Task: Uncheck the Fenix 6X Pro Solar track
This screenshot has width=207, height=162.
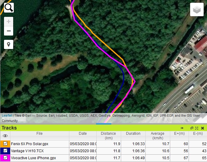Action: pos(5,143)
